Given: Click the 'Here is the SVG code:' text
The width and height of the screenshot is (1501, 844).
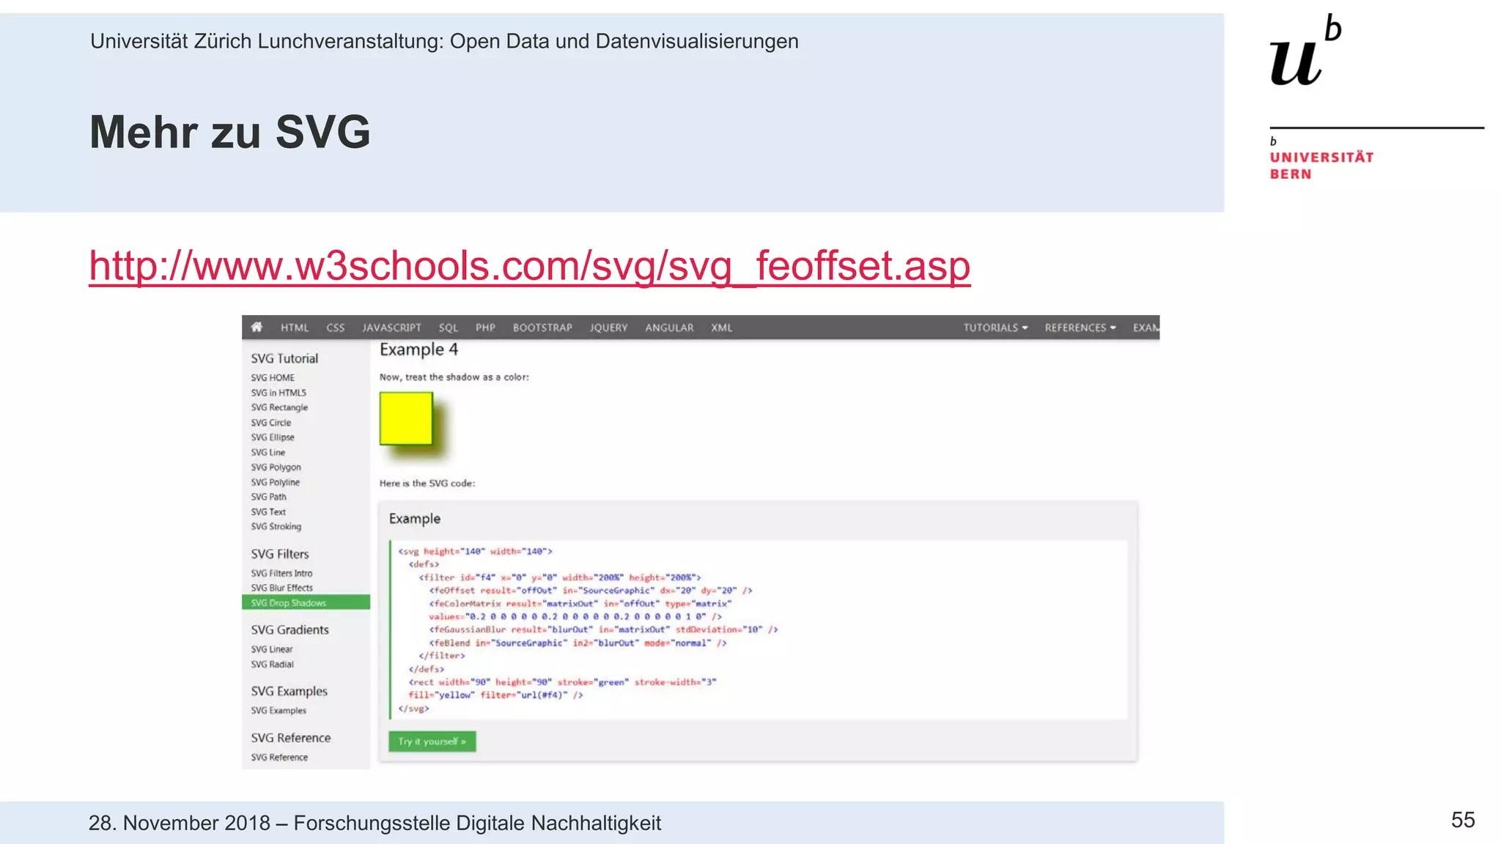Looking at the screenshot, I should tap(427, 484).
